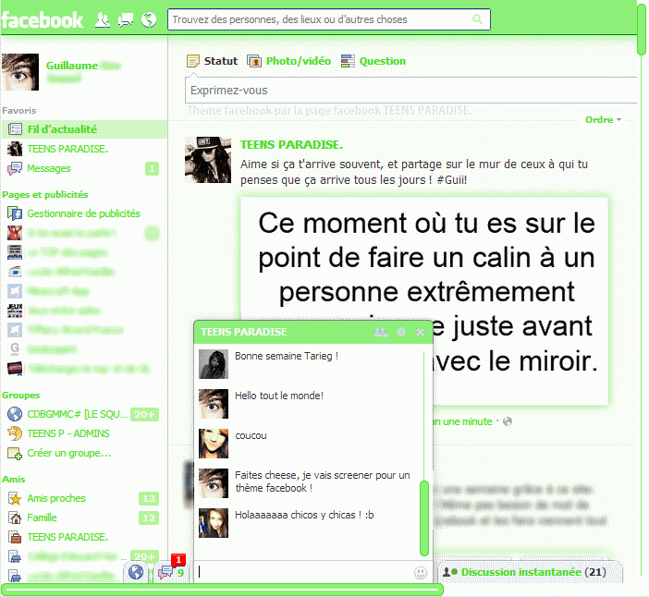649x597 pixels.
Task: Open the 'Ce moment où' post image
Action: (x=424, y=301)
